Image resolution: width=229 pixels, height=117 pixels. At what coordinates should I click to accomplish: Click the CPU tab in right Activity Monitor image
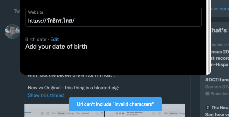[x=166, y=114]
